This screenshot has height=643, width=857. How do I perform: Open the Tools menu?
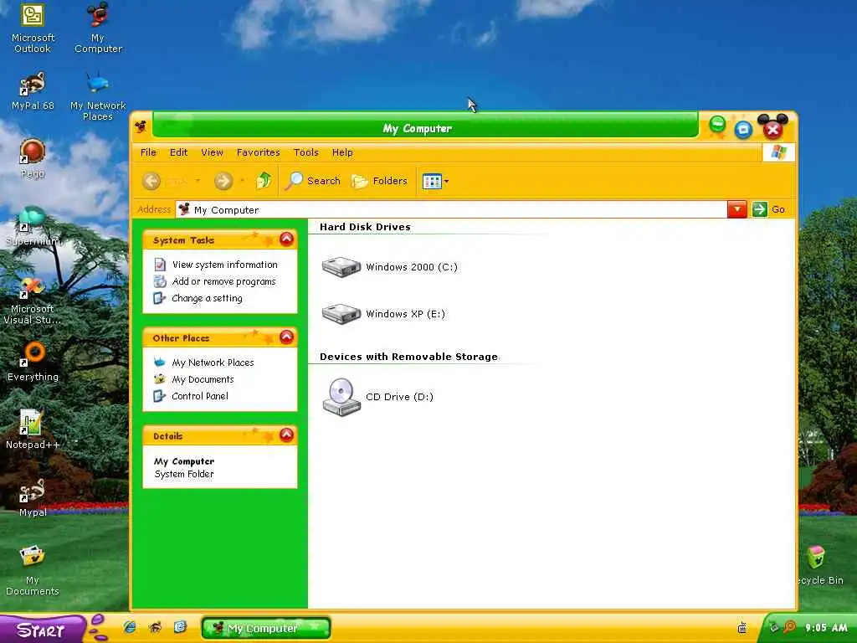306,152
